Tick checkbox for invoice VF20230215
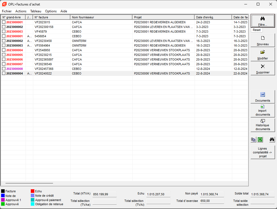Image resolution: width=277 pixels, height=209 pixels. 4,55
